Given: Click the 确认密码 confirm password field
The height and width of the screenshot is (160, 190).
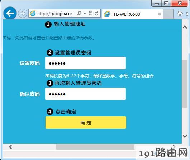Looking at the screenshot, I should (85, 94).
